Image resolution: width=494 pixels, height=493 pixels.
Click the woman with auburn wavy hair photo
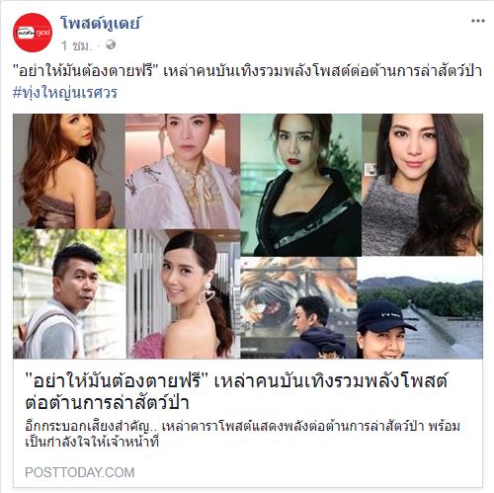[x=69, y=171]
